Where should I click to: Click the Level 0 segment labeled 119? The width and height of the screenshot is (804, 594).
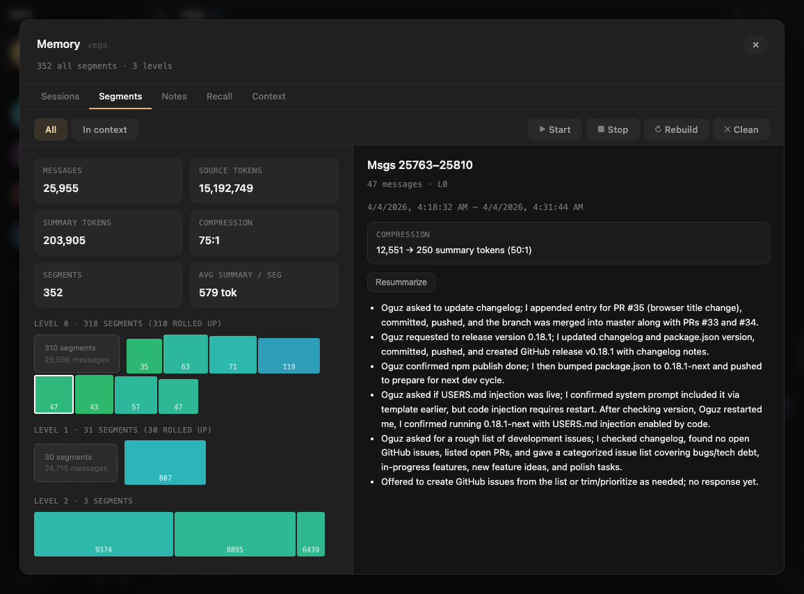[289, 355]
